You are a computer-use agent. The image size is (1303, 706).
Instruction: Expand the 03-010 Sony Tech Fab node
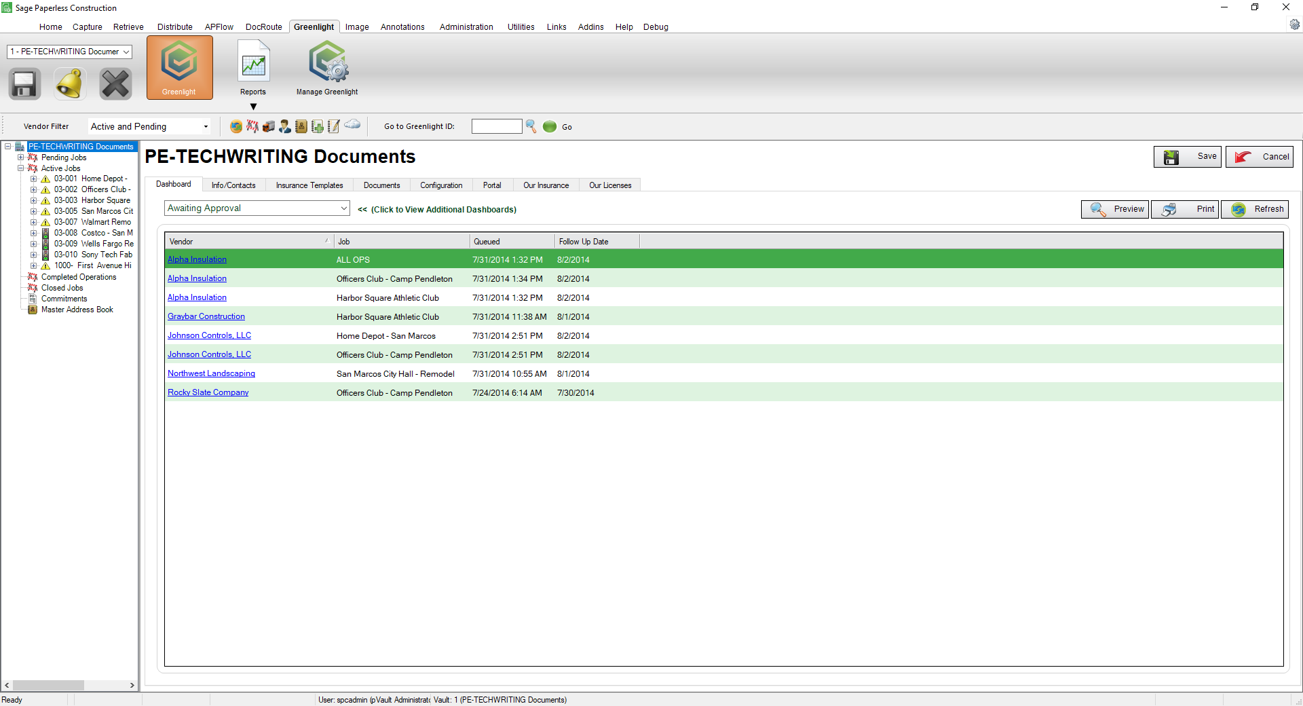[x=33, y=255]
